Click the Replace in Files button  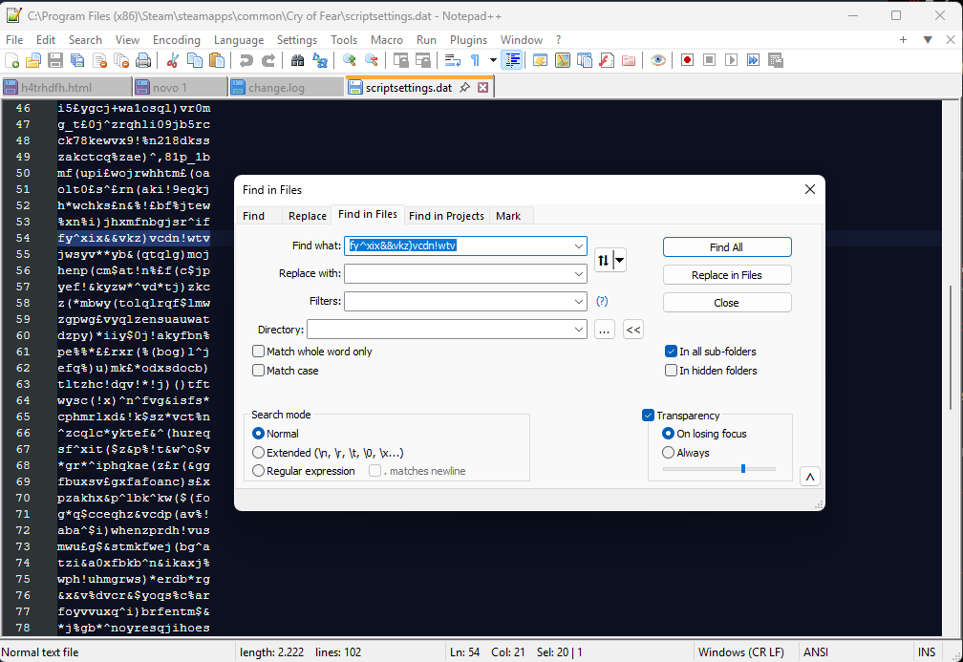[727, 275]
